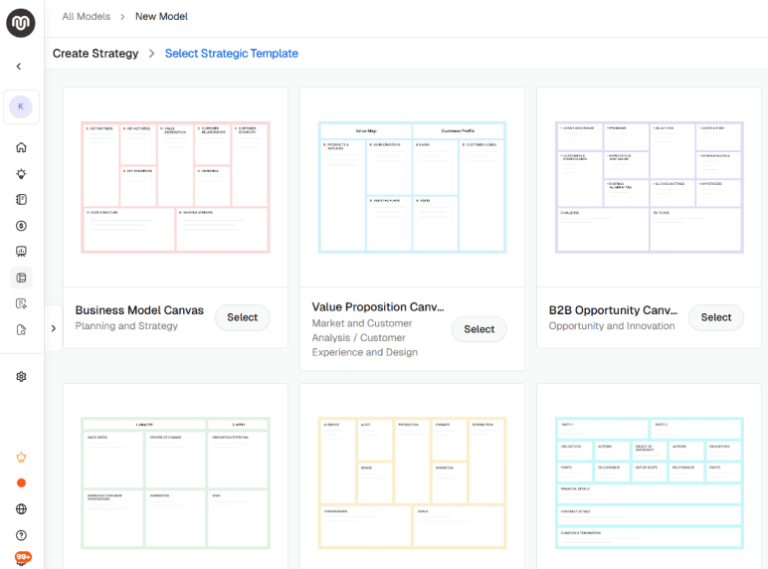The height and width of the screenshot is (569, 768).
Task: Open the document search icon
Action: (21, 330)
